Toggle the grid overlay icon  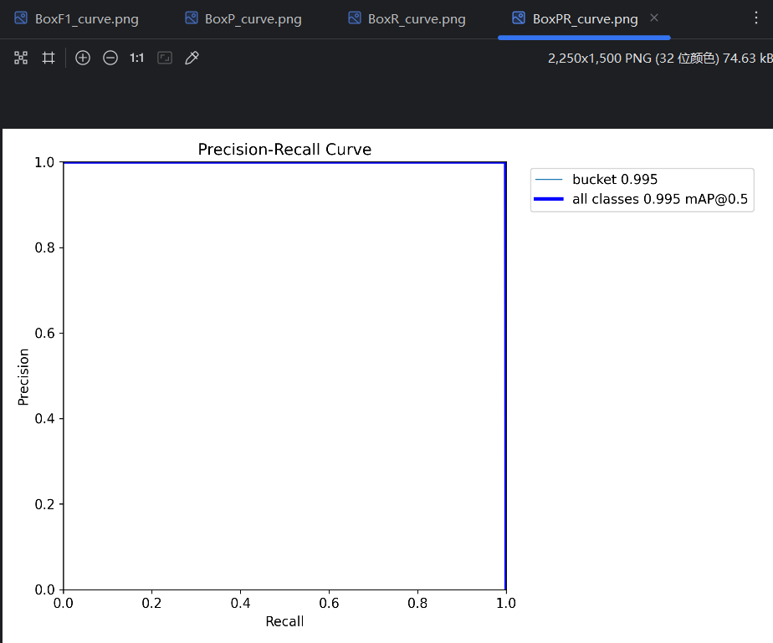49,59
